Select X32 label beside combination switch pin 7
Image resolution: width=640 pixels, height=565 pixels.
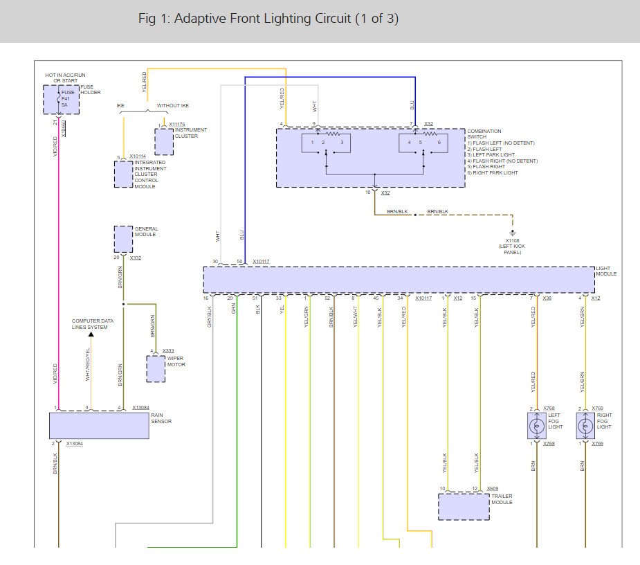(x=428, y=124)
